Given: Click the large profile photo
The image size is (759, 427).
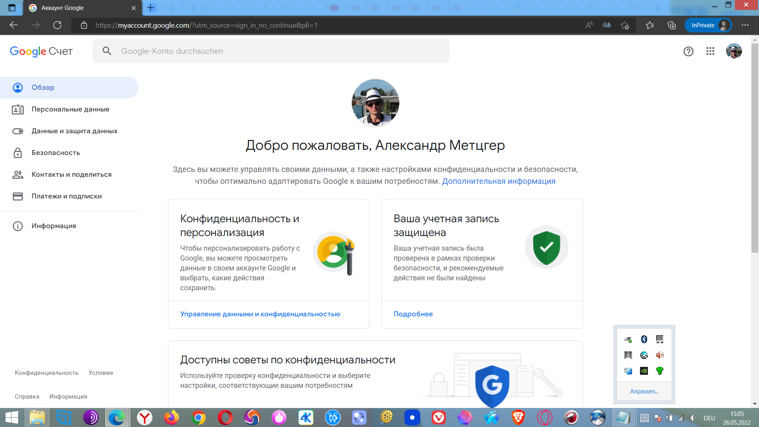Looking at the screenshot, I should 375,103.
